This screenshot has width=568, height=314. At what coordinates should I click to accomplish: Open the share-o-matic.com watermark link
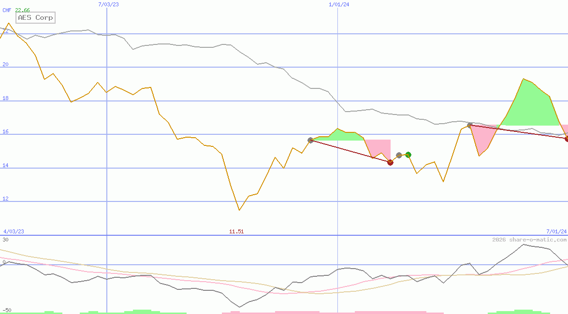(529, 240)
